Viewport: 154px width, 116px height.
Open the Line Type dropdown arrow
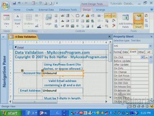coord(102,21)
